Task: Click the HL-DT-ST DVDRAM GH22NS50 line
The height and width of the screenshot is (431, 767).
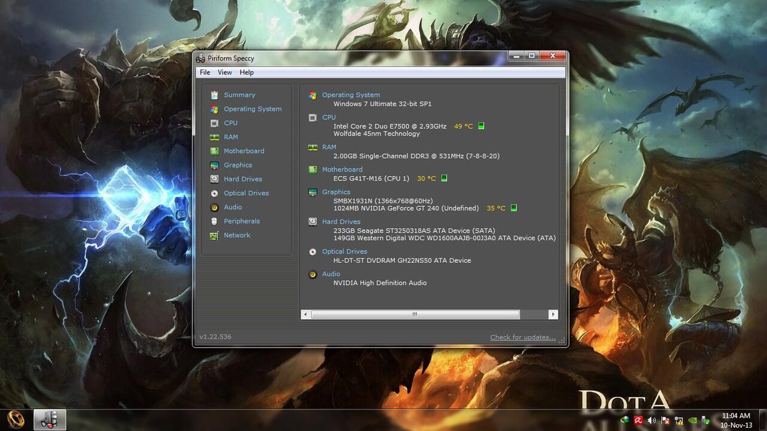Action: 402,260
